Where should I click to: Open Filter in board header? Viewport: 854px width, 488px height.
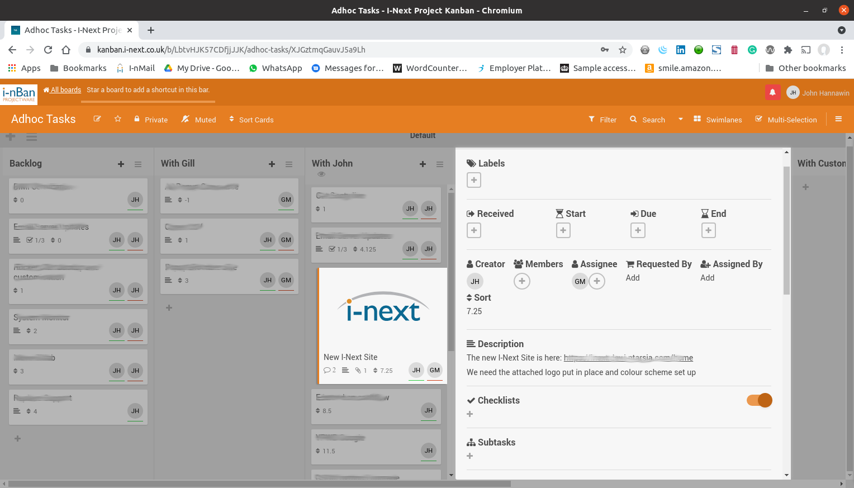point(602,120)
